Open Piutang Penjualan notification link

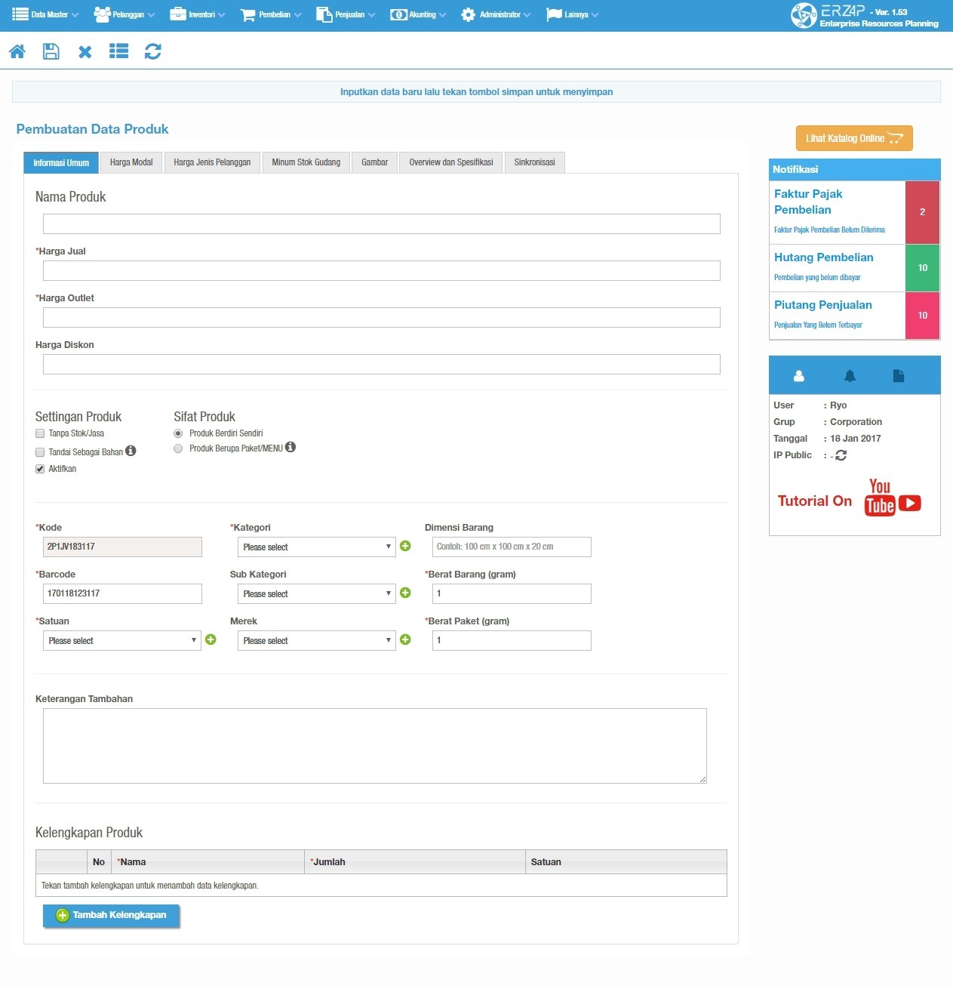(822, 305)
